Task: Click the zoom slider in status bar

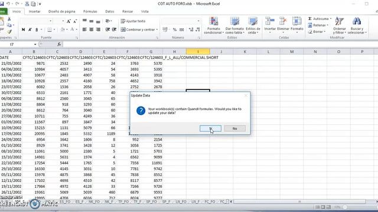Action: pyautogui.click(x=345, y=207)
